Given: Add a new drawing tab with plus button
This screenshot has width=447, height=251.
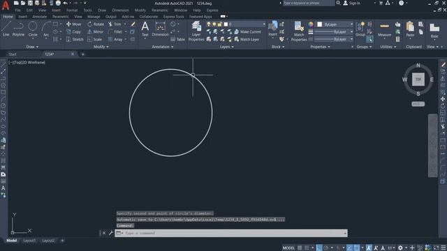Looking at the screenshot, I should pos(83,54).
